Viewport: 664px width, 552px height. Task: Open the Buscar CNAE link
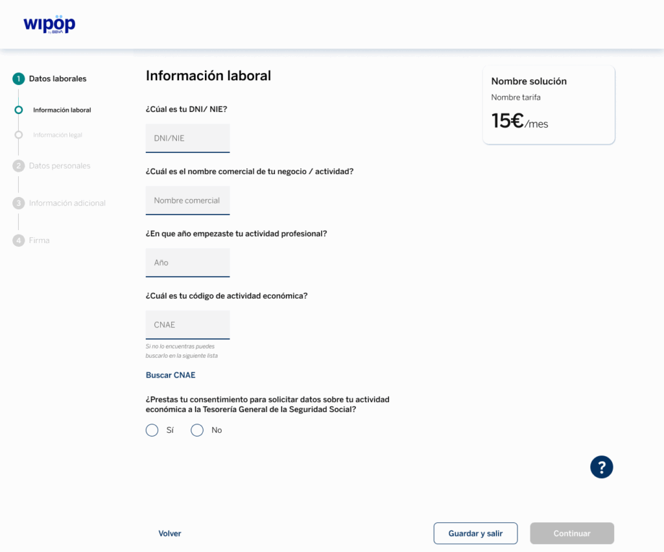point(171,375)
